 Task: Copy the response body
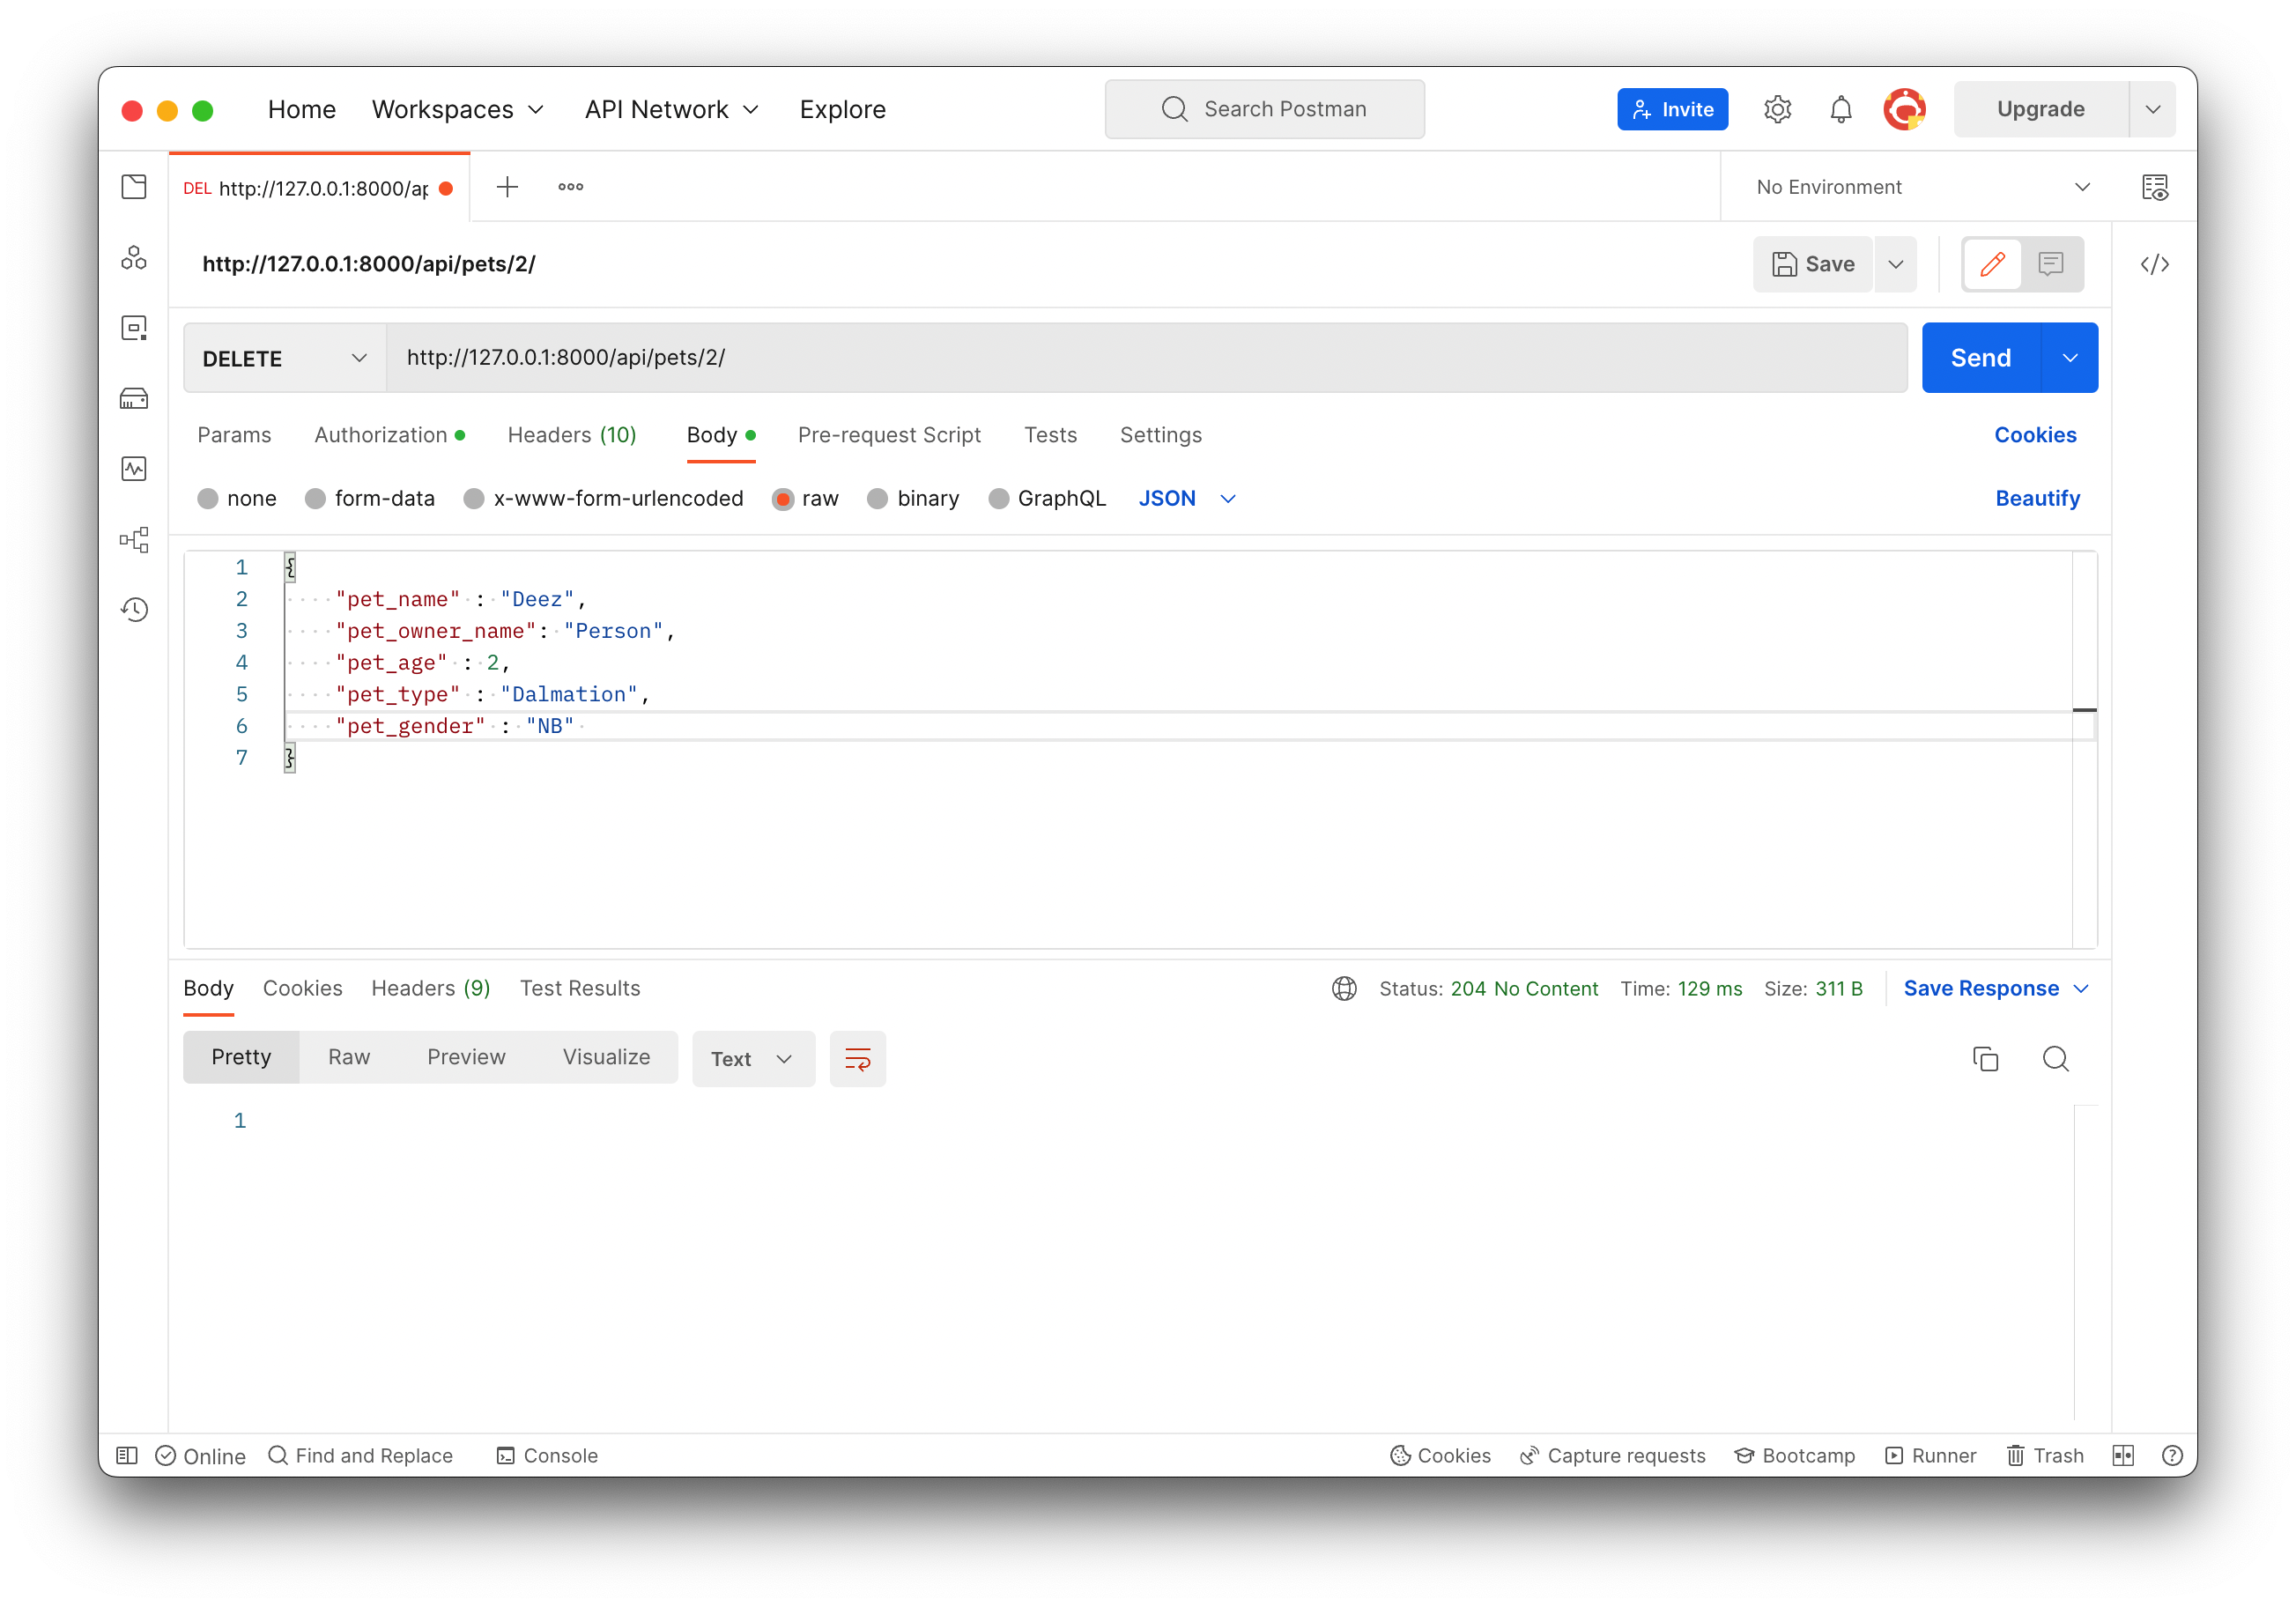pos(1986,1058)
